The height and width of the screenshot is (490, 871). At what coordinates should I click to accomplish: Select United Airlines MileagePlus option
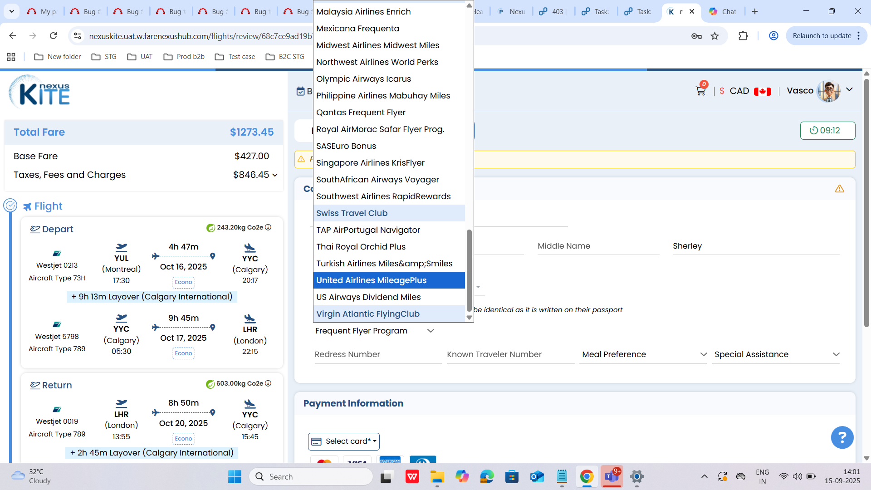point(389,280)
